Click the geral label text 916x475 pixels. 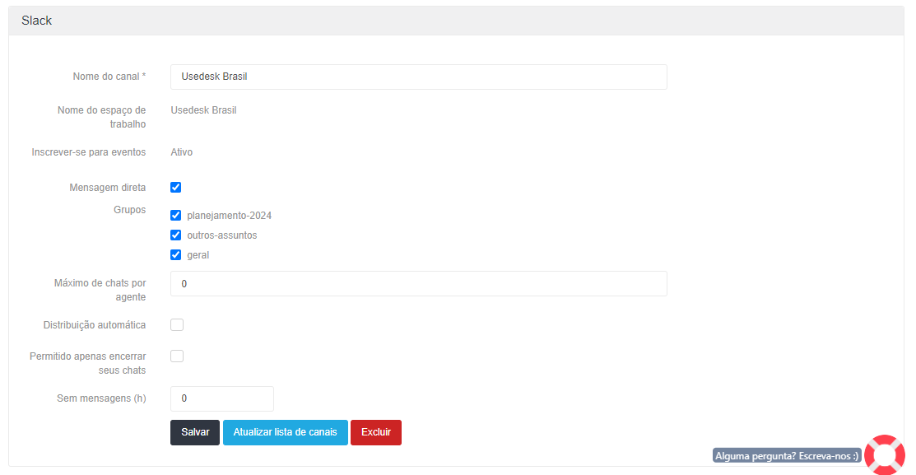pyautogui.click(x=198, y=255)
